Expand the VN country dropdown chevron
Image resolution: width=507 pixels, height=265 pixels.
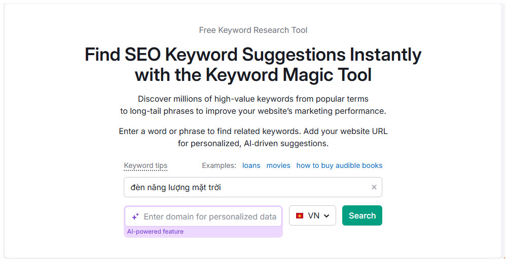(x=327, y=215)
